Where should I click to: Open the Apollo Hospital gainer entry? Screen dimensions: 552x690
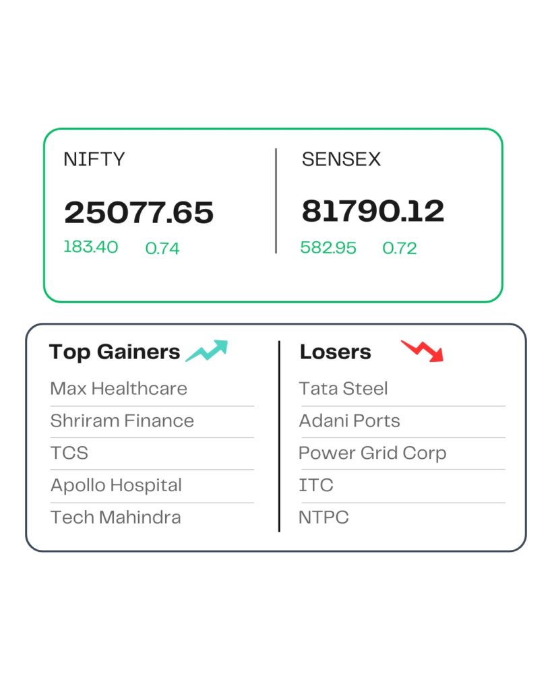tap(116, 485)
